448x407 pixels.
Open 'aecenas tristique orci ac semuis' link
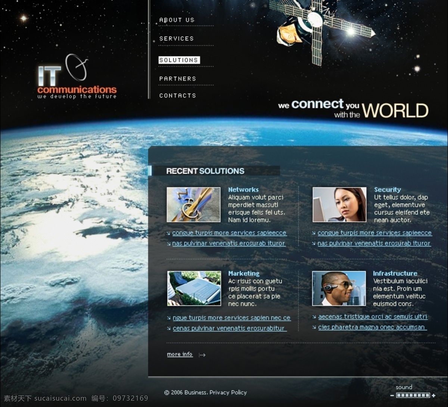(373, 317)
